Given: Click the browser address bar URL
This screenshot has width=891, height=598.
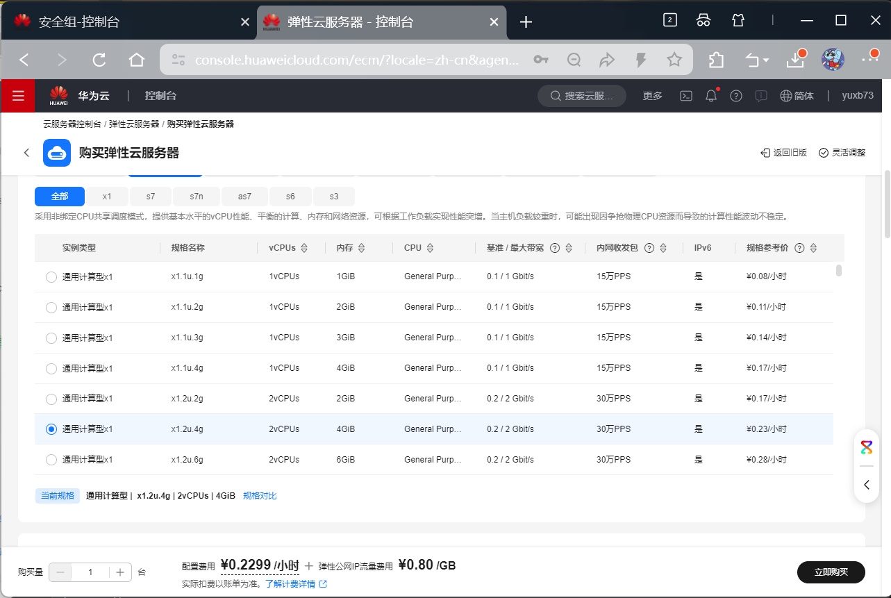Looking at the screenshot, I should (357, 60).
